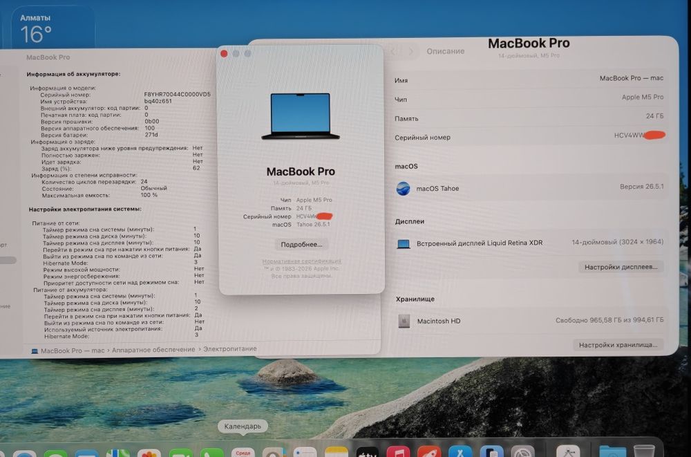Click the Свободно 965,58 ГБ из 994,61 ГБ text
Screen dimensions: 691x457
pos(609,320)
